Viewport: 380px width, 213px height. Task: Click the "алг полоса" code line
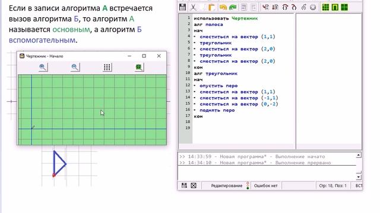pos(208,25)
